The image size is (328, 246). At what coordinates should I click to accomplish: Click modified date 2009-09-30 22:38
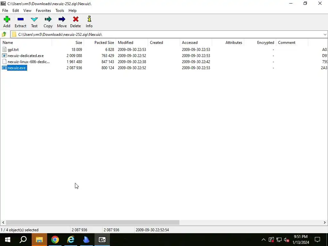tap(132, 62)
